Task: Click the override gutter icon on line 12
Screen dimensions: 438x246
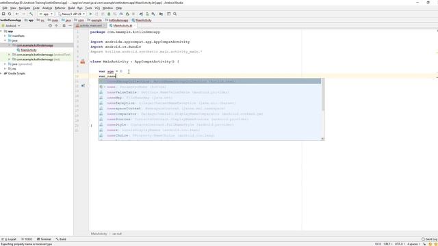Action: coord(83,85)
